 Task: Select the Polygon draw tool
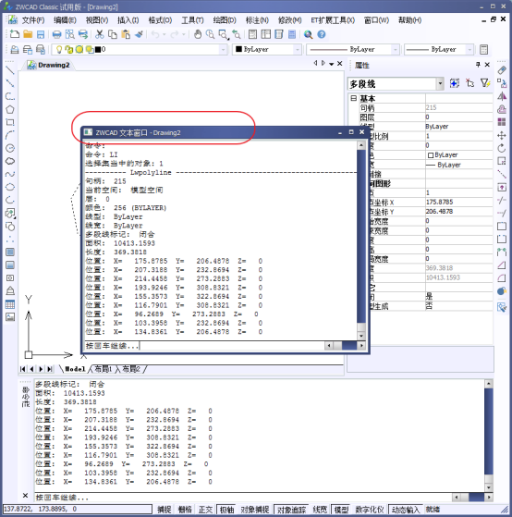pos(10,109)
